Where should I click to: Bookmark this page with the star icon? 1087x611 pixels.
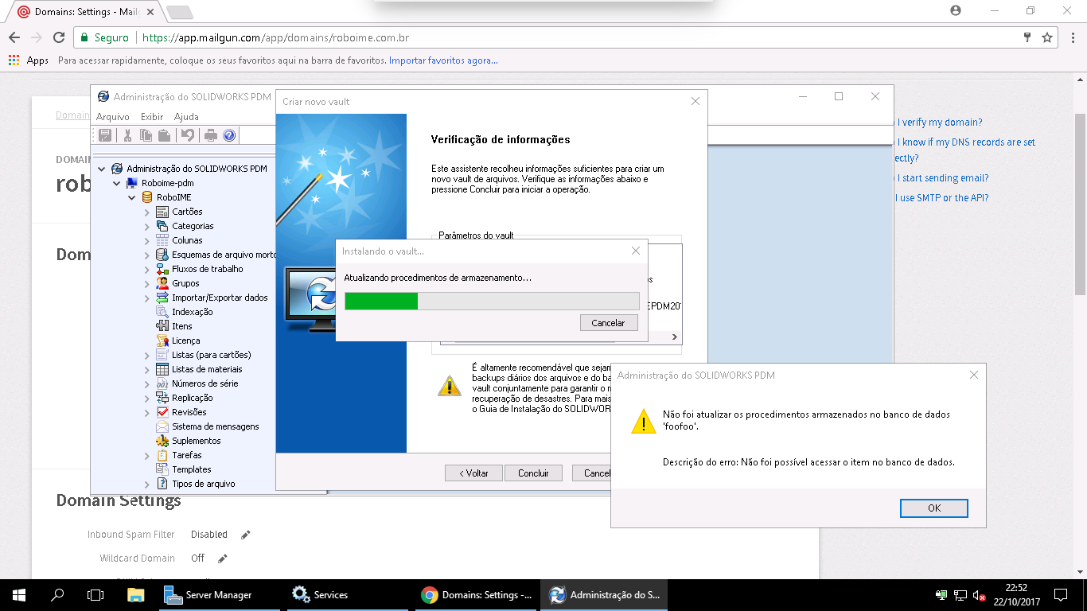tap(1047, 37)
